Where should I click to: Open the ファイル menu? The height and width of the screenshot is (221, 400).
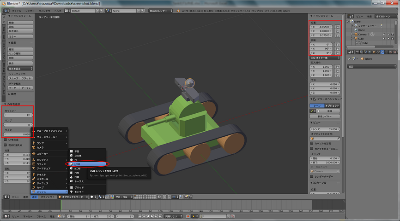coord(16,10)
